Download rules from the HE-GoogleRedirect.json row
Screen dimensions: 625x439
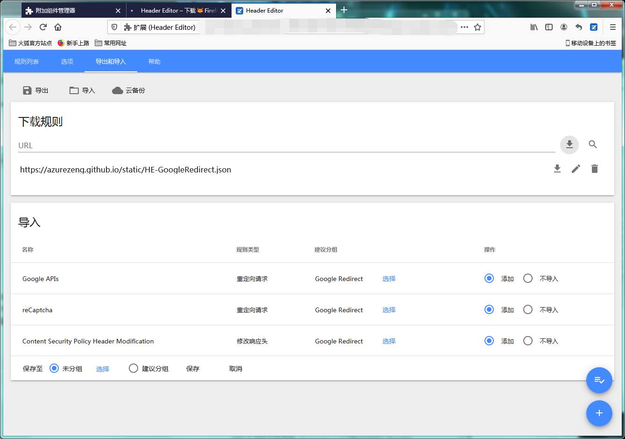click(x=557, y=169)
